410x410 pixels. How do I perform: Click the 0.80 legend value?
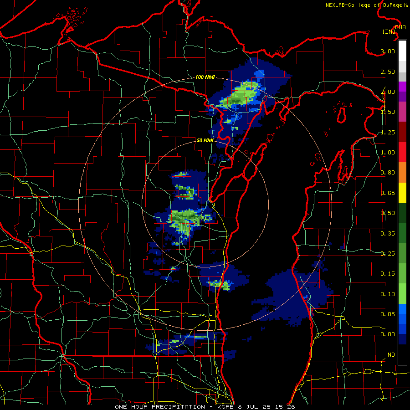388,173
